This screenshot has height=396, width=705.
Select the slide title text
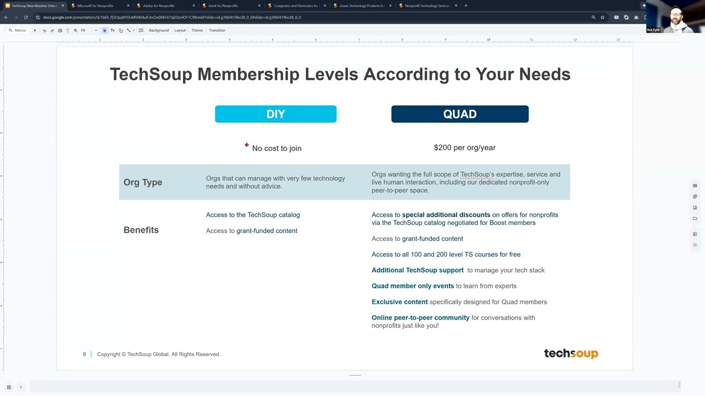[340, 74]
